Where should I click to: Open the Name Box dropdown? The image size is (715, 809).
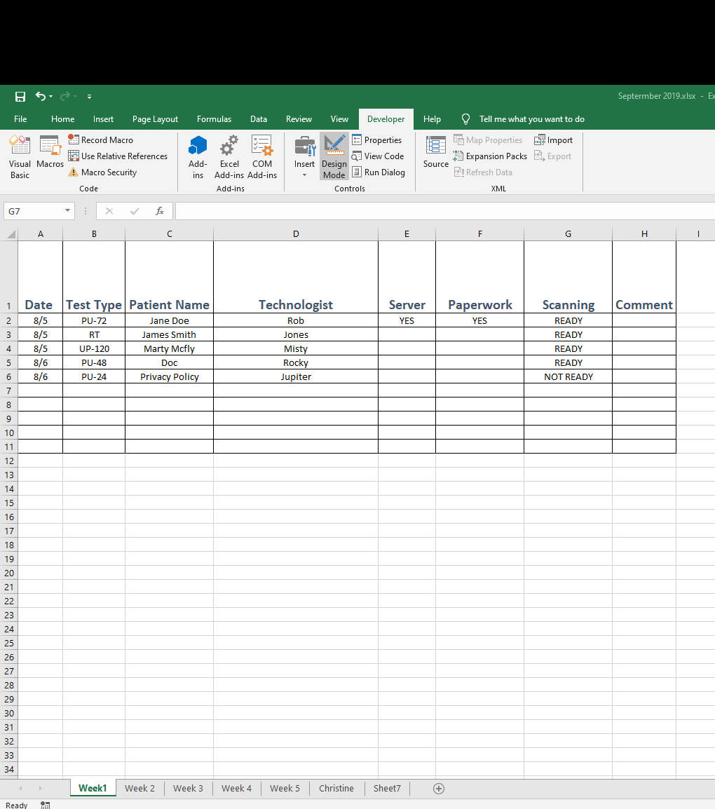[x=68, y=210]
